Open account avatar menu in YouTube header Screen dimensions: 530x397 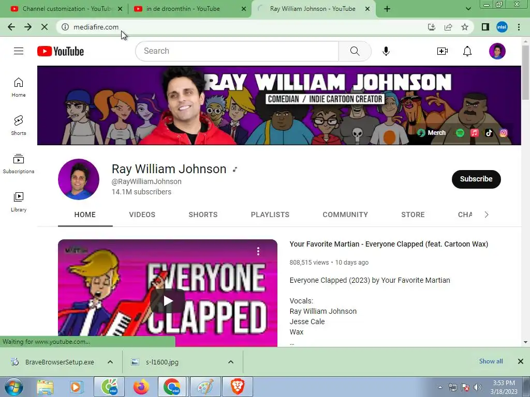pyautogui.click(x=497, y=51)
